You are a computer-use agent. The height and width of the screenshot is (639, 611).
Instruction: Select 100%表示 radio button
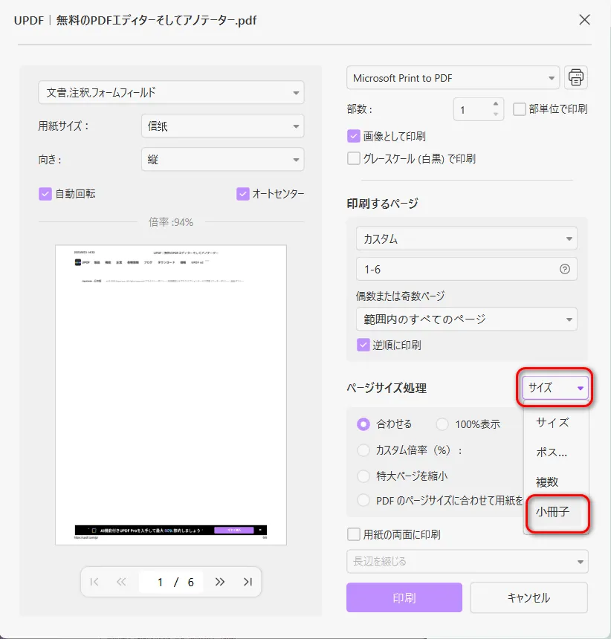(x=442, y=424)
